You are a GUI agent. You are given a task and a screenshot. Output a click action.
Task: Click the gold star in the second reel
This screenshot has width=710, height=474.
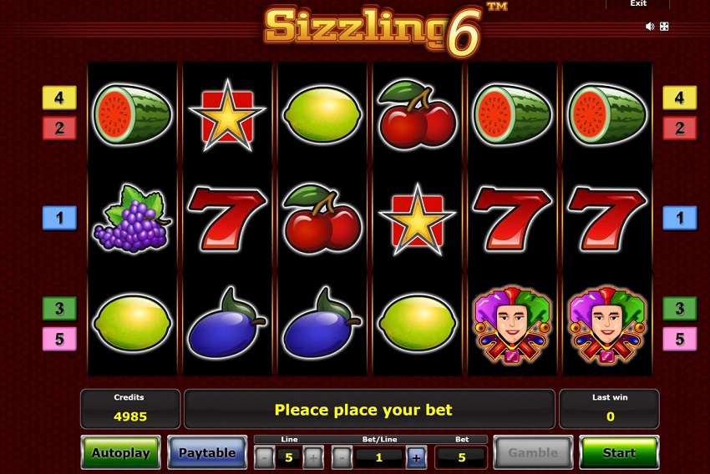coord(227,116)
